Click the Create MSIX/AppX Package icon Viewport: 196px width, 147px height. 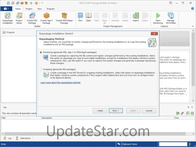pos(64,18)
